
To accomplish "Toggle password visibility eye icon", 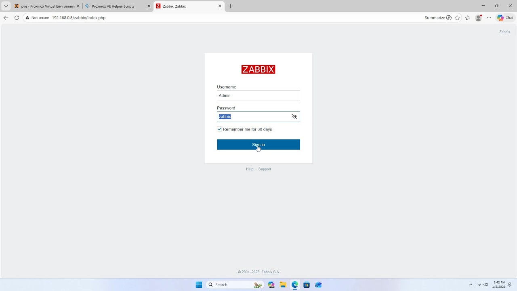I will point(294,117).
